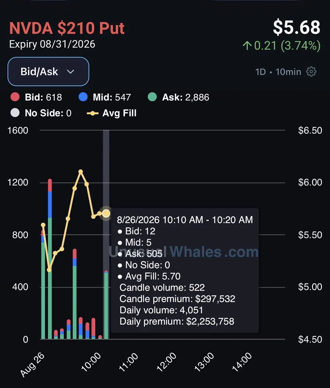The width and height of the screenshot is (330, 388).
Task: Click the highlighted Avg Fill marker dot
Action: [x=106, y=213]
